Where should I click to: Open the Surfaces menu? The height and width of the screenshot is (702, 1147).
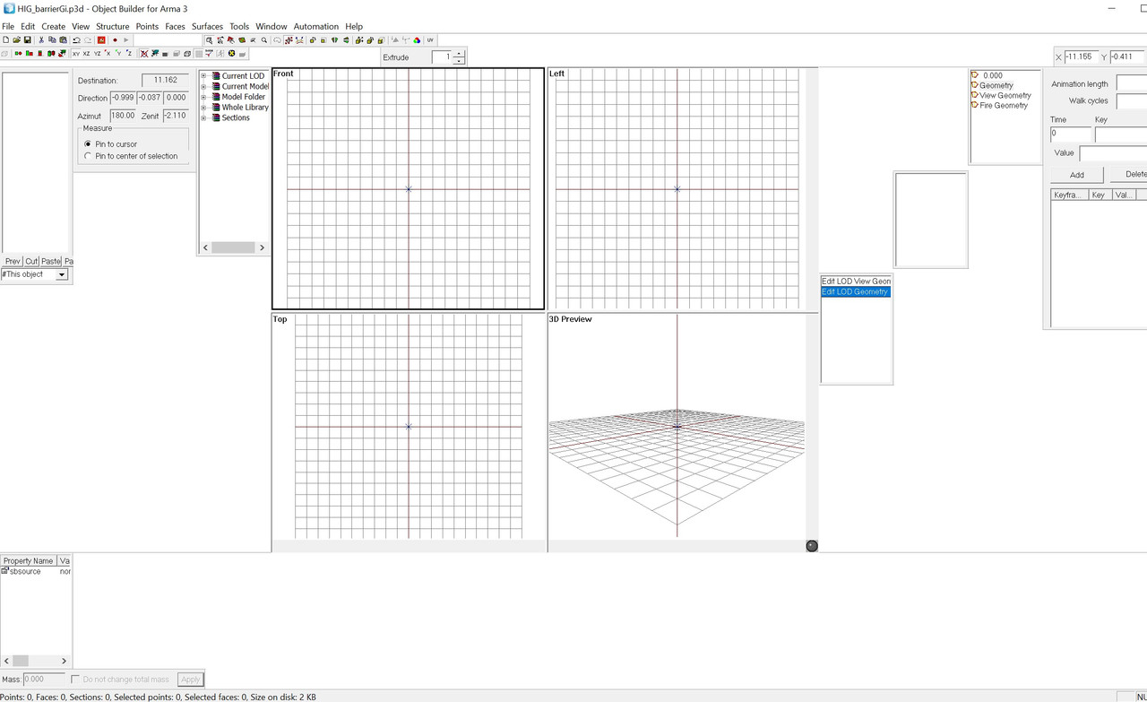pyautogui.click(x=207, y=26)
